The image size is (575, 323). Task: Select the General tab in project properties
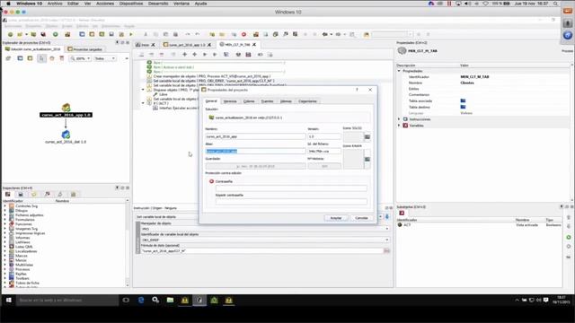211,101
